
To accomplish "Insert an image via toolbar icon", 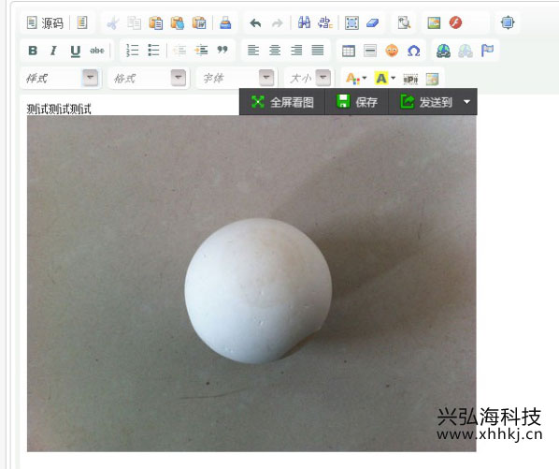I will 434,22.
